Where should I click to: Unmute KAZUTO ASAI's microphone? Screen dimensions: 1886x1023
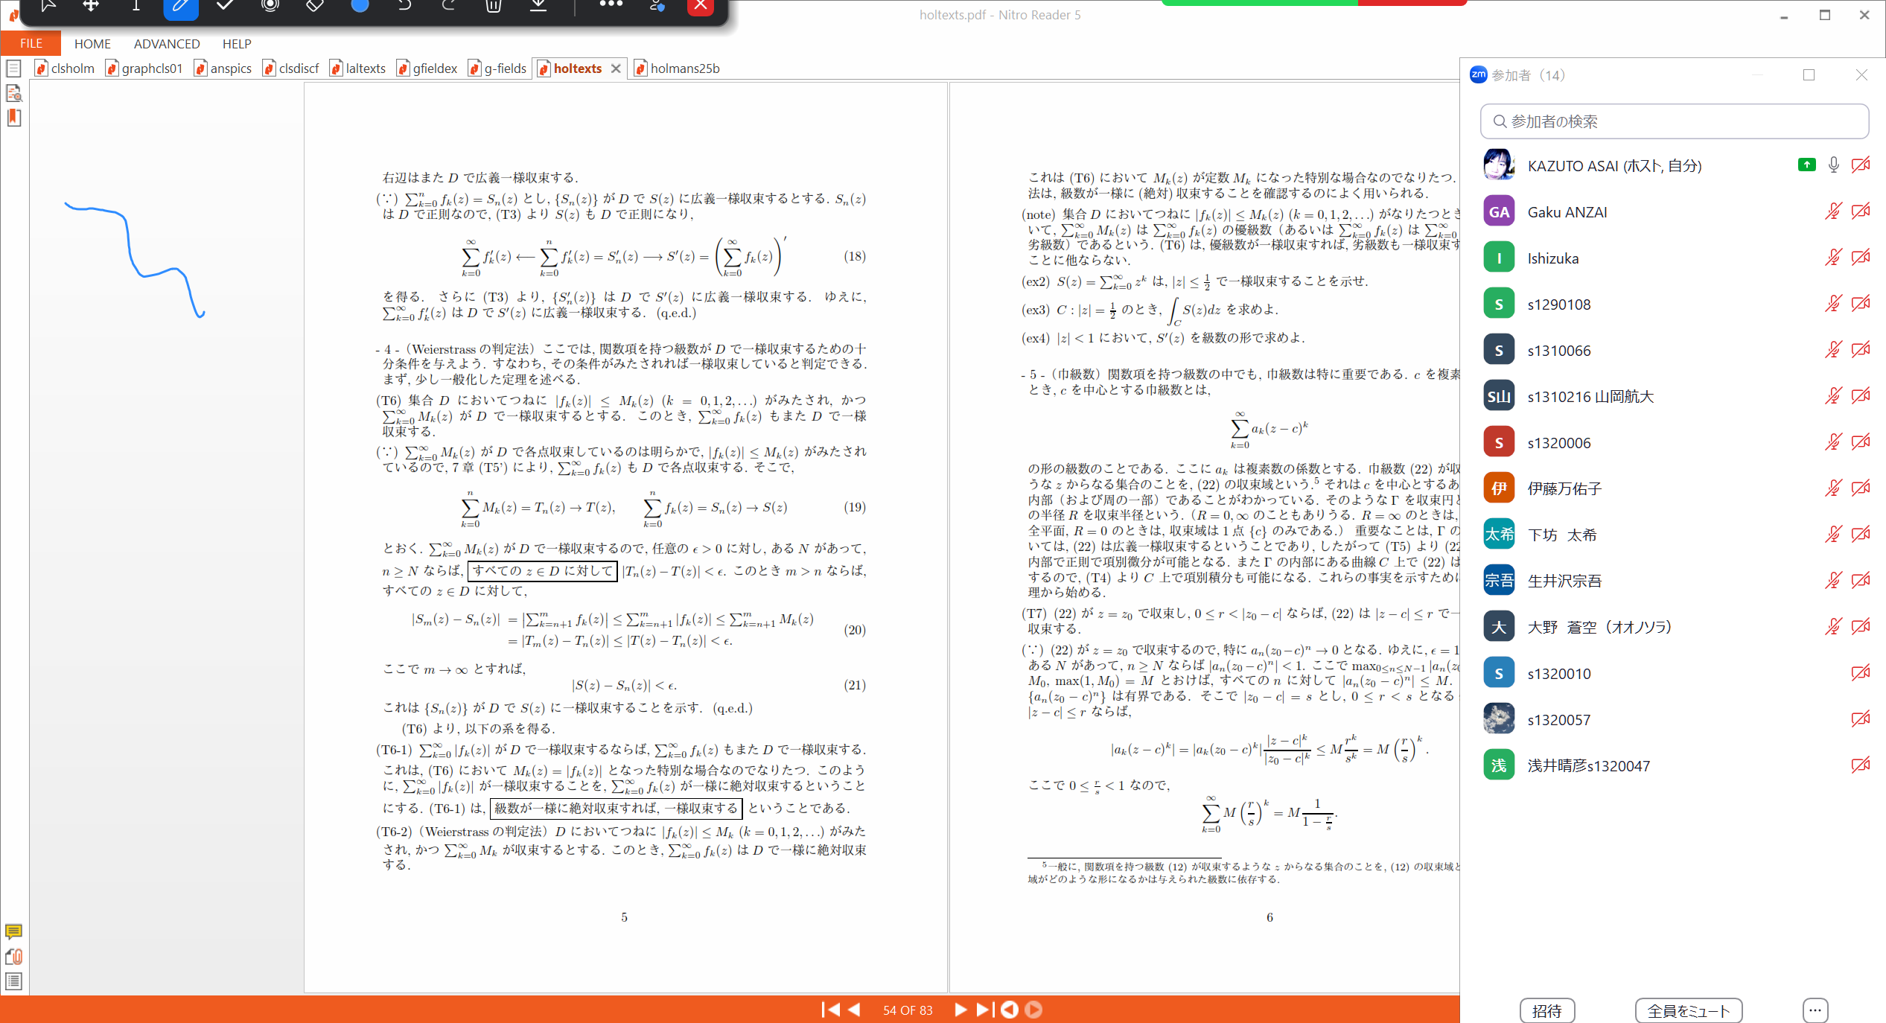coord(1832,165)
